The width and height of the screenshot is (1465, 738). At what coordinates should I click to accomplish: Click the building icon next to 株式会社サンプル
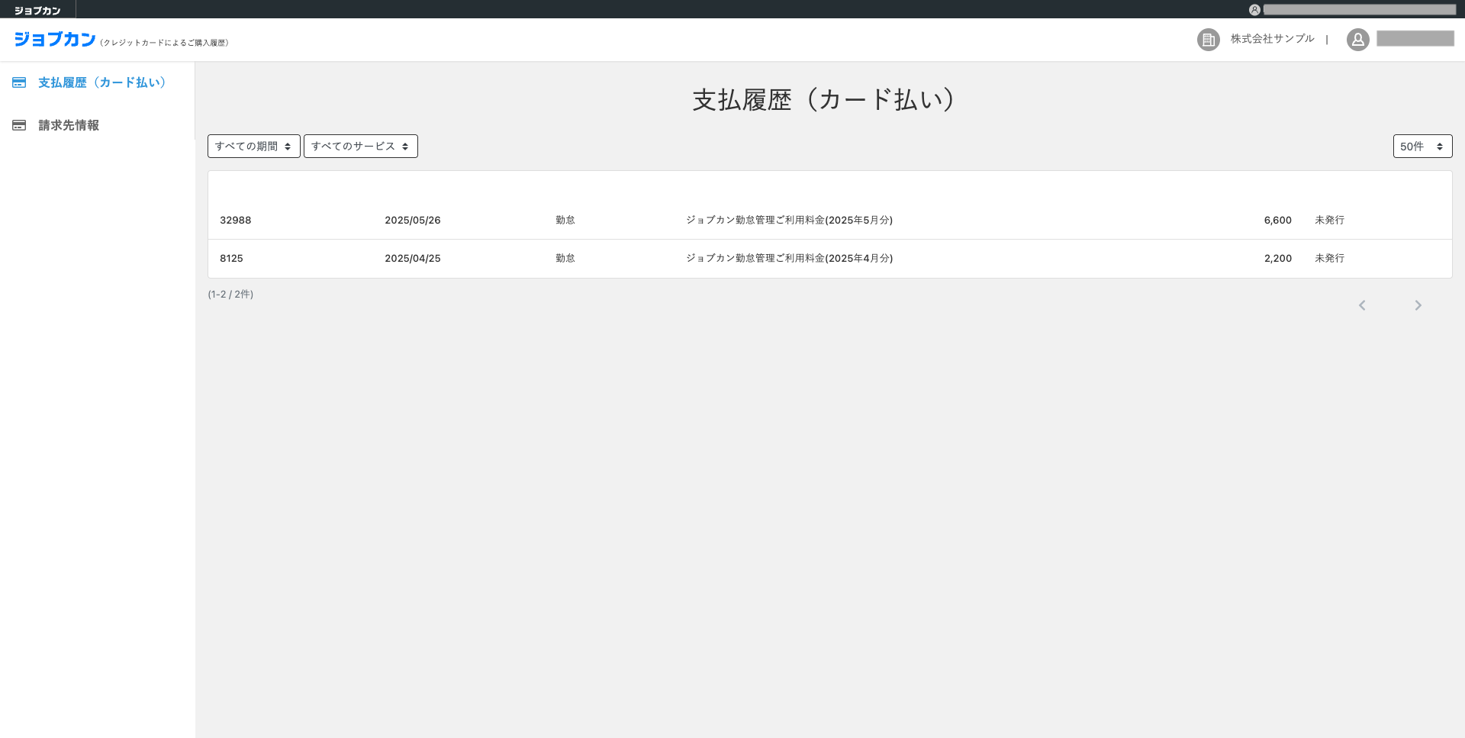[x=1208, y=40]
